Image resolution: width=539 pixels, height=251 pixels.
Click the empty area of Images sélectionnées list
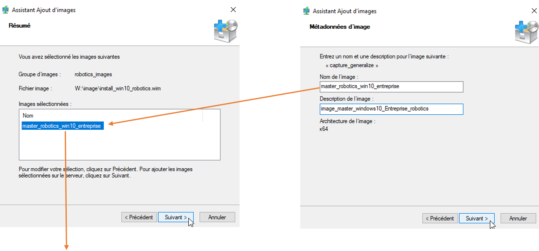coord(120,145)
